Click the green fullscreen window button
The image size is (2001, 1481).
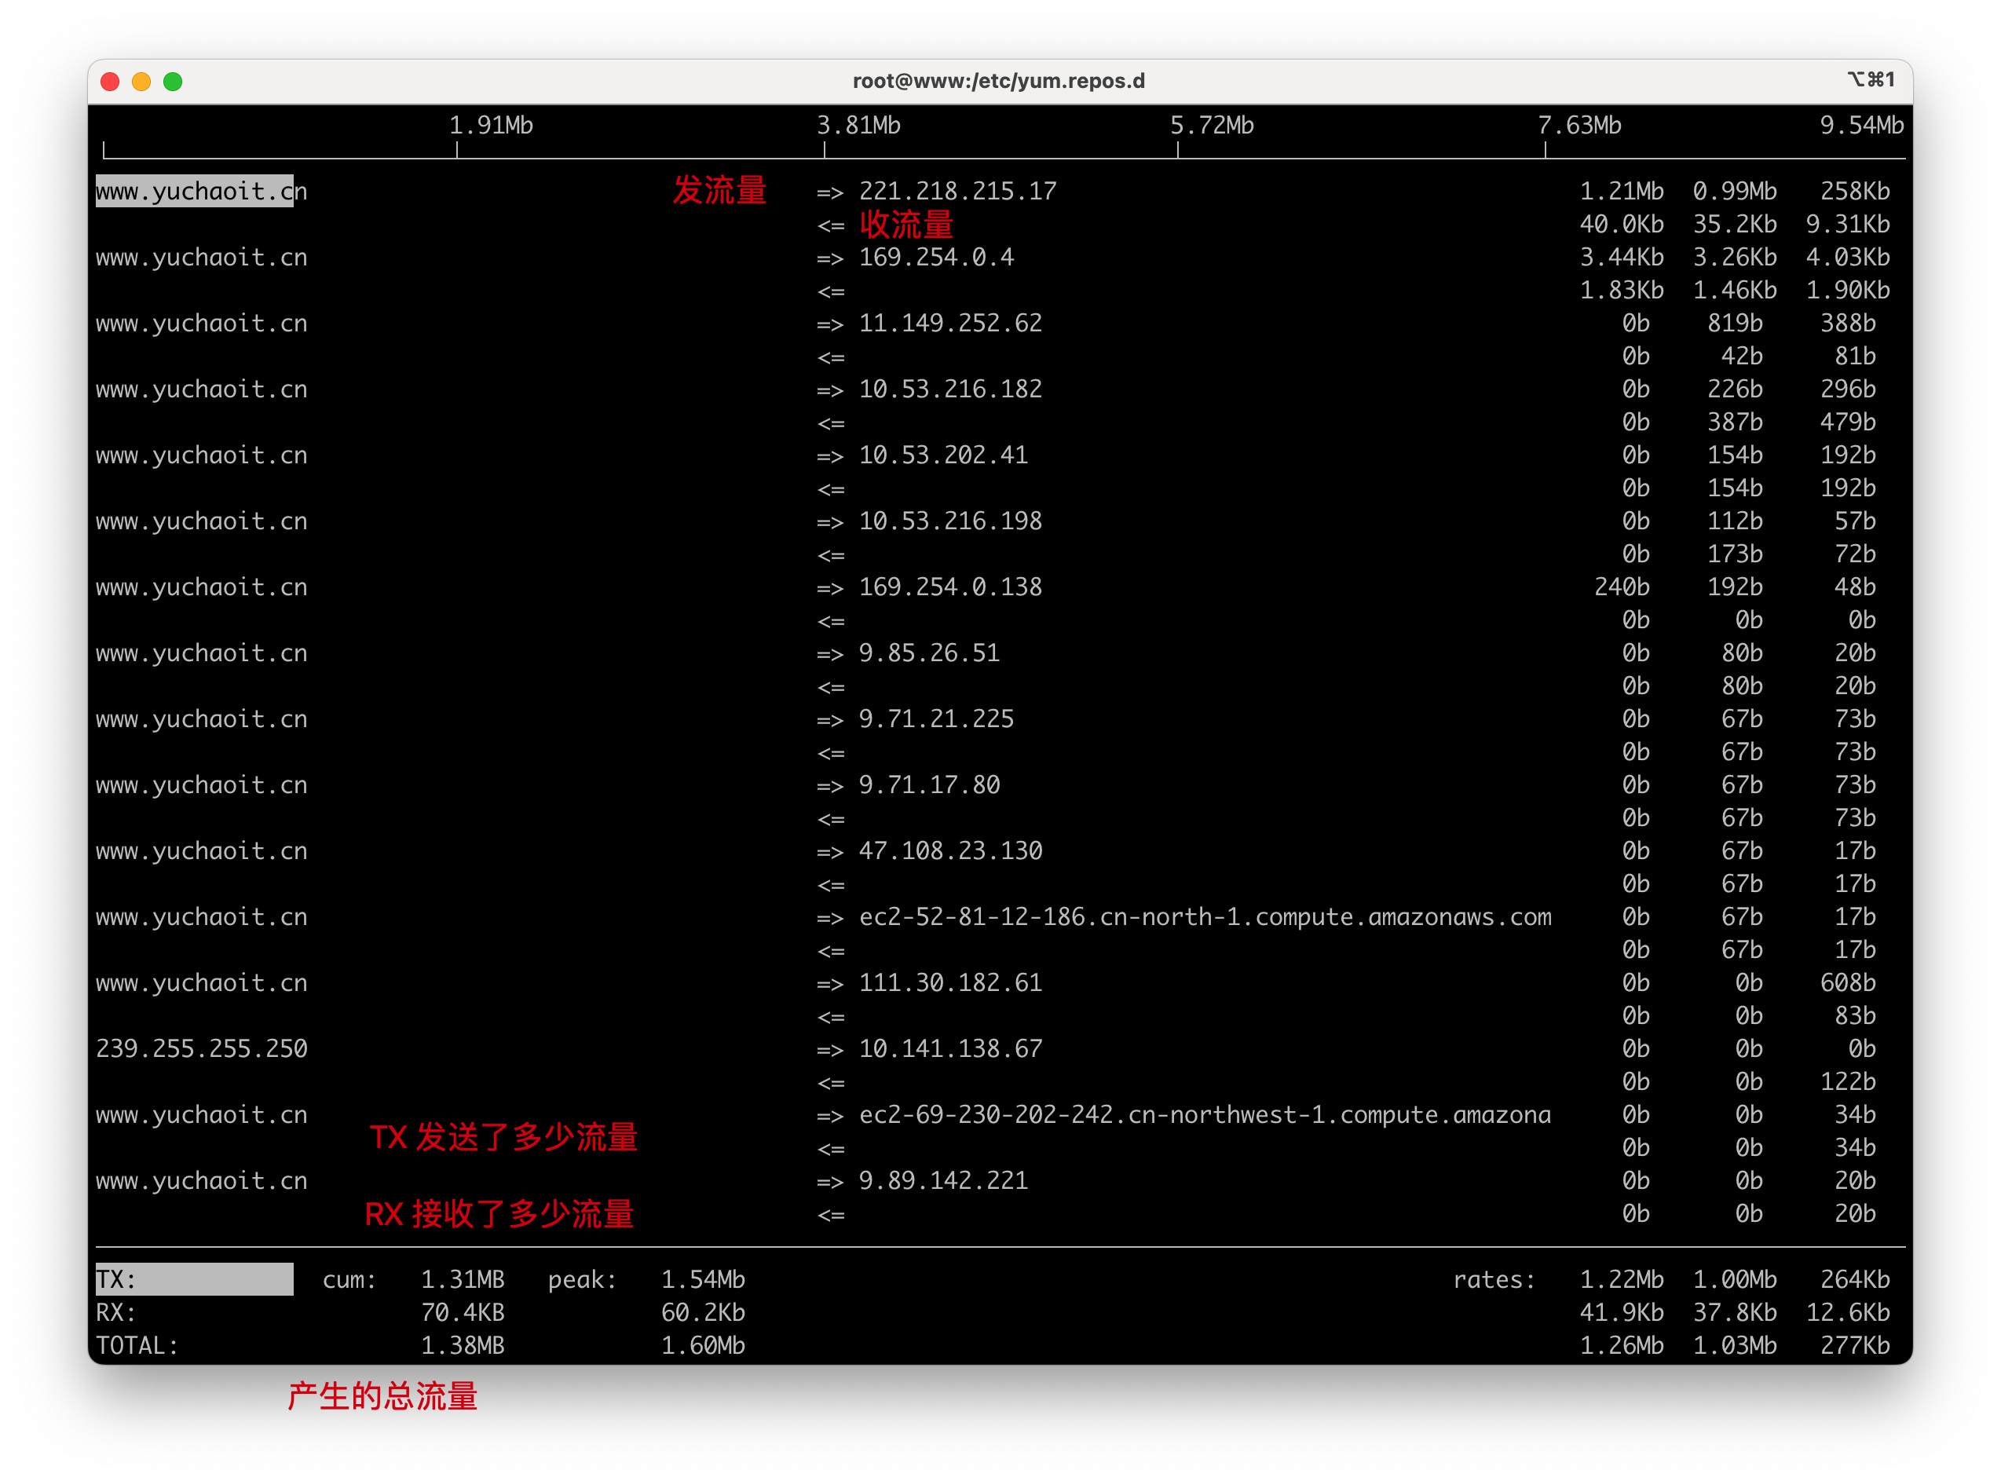(x=173, y=82)
